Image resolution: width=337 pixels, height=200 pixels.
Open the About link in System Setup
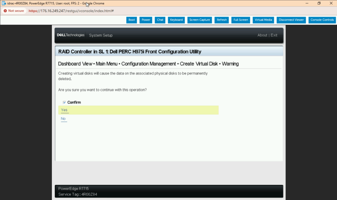tap(262, 35)
